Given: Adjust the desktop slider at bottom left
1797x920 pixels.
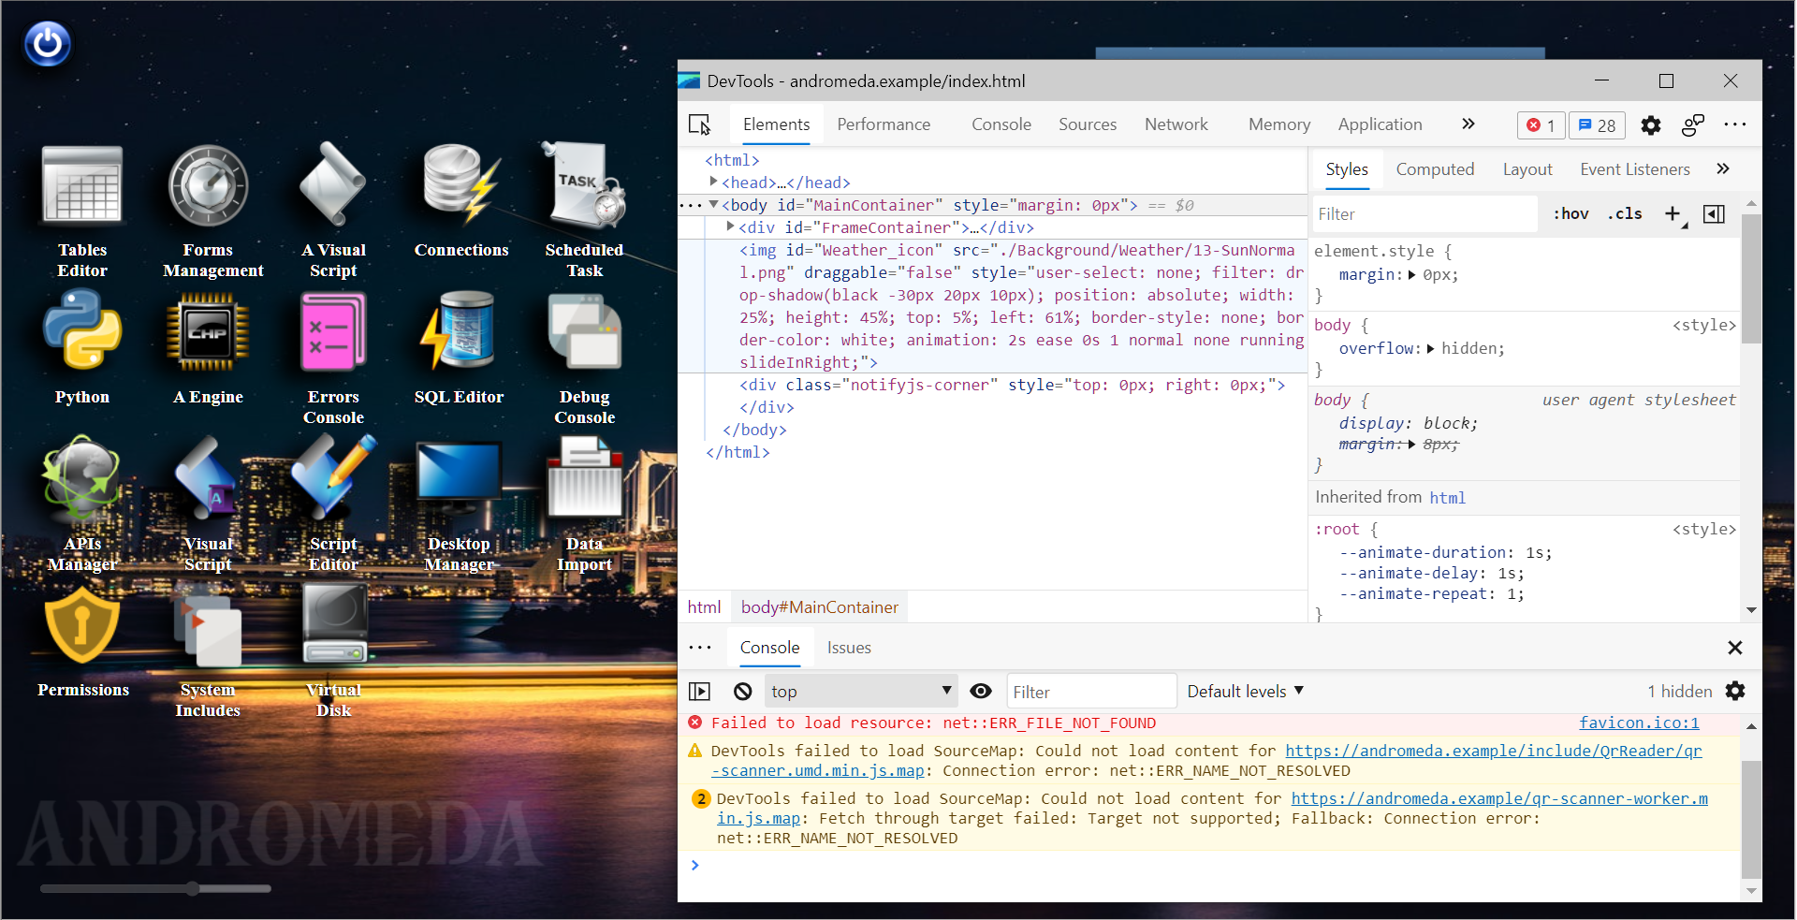Looking at the screenshot, I should click(192, 888).
